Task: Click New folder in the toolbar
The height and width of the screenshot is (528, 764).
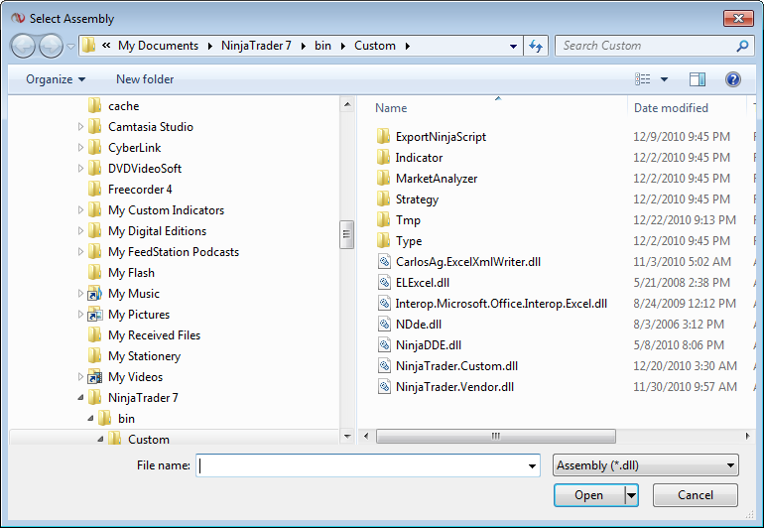Action: [145, 79]
